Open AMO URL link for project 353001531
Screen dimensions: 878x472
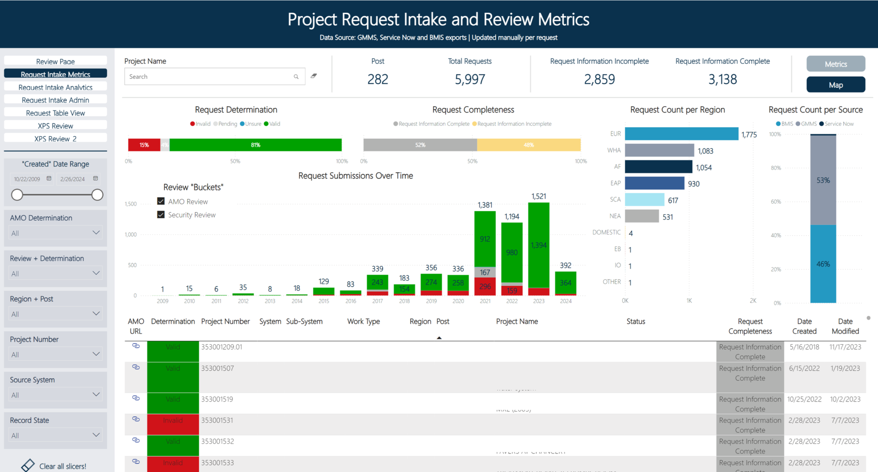136,419
